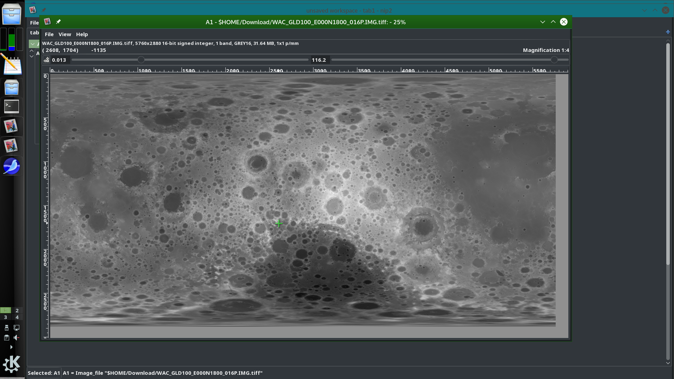The width and height of the screenshot is (674, 379).
Task: Click the A1 definition text in status bar
Action: (163, 373)
